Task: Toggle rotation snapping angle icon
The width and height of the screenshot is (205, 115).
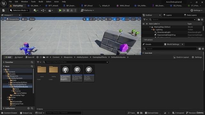Action: click(x=115, y=19)
